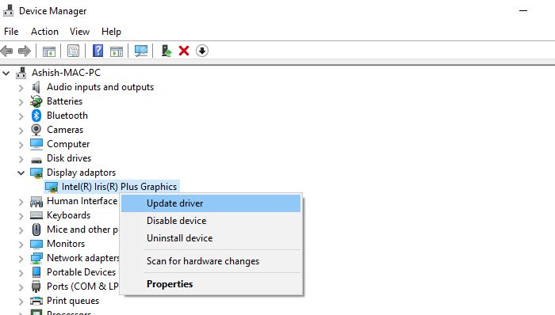Select Scan for hardware changes menu entry
This screenshot has width=555, height=315.
tap(211, 261)
